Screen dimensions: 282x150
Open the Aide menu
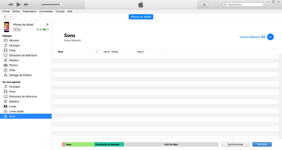coord(70,11)
